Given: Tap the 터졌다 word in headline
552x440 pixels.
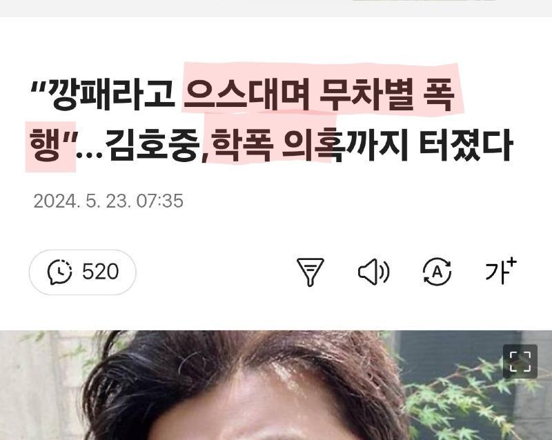Looking at the screenshot, I should [x=465, y=145].
